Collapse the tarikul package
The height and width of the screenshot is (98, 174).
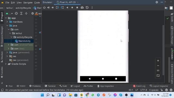pos(10,33)
